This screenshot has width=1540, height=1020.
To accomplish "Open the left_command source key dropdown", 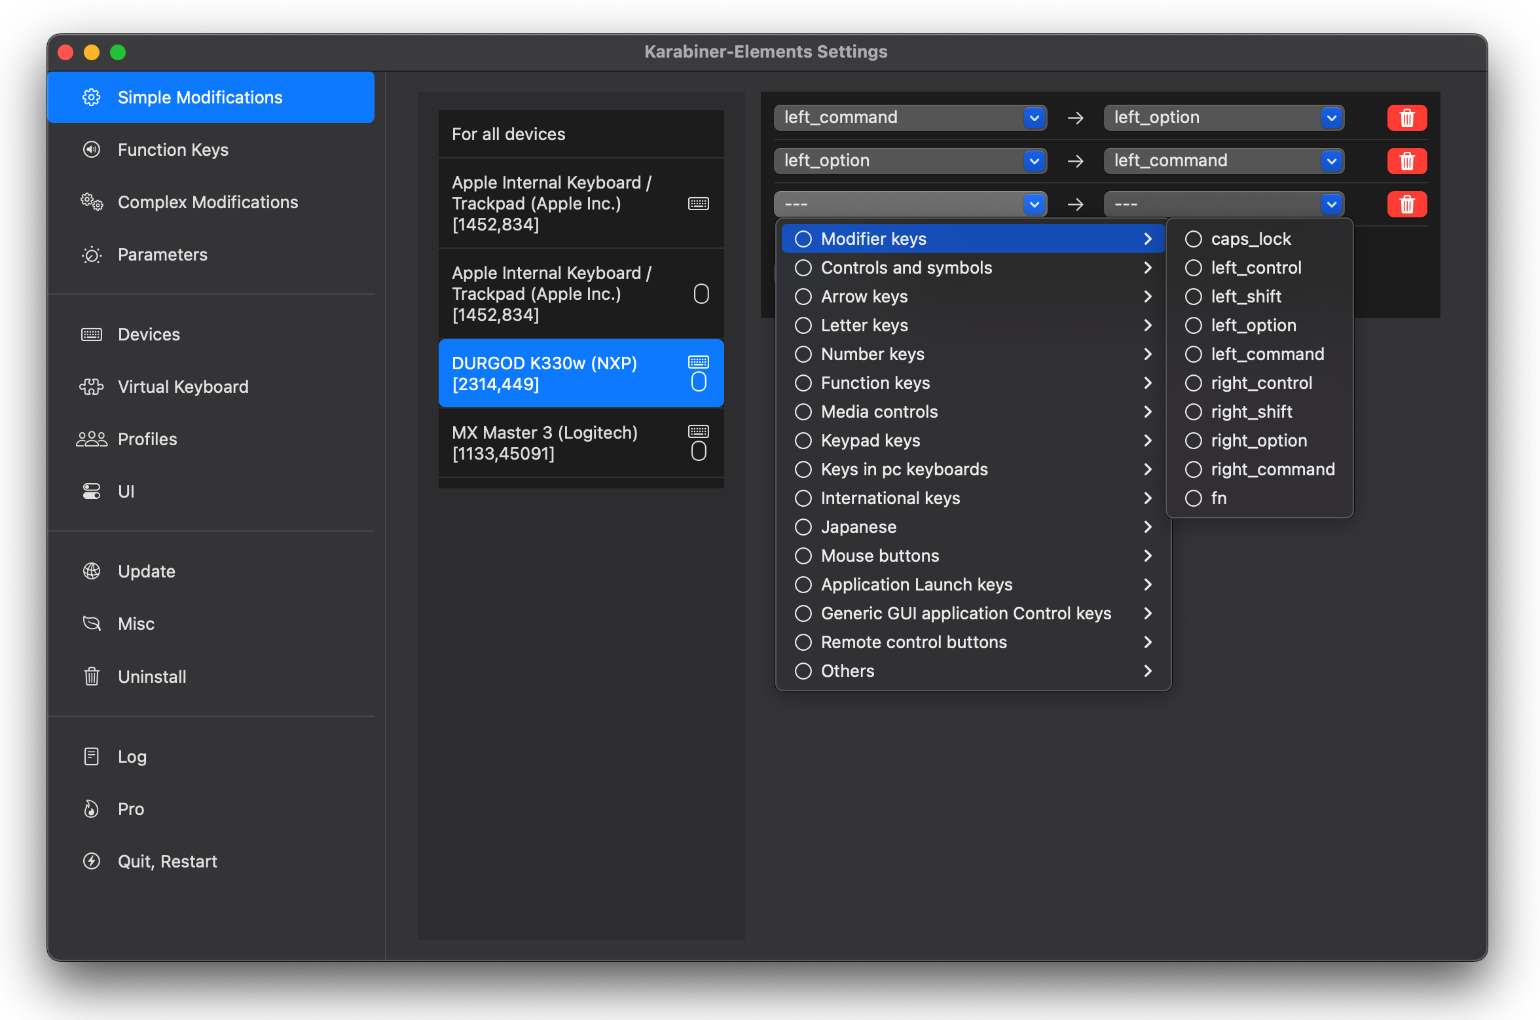I will [x=910, y=118].
